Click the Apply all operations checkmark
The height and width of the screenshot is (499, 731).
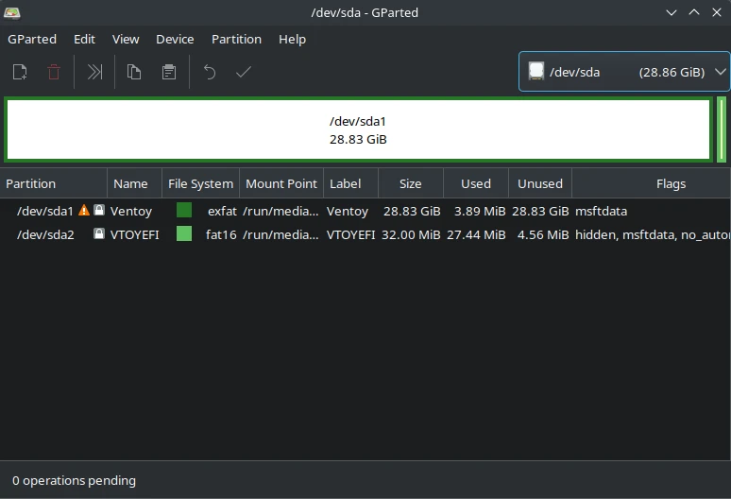click(x=244, y=72)
